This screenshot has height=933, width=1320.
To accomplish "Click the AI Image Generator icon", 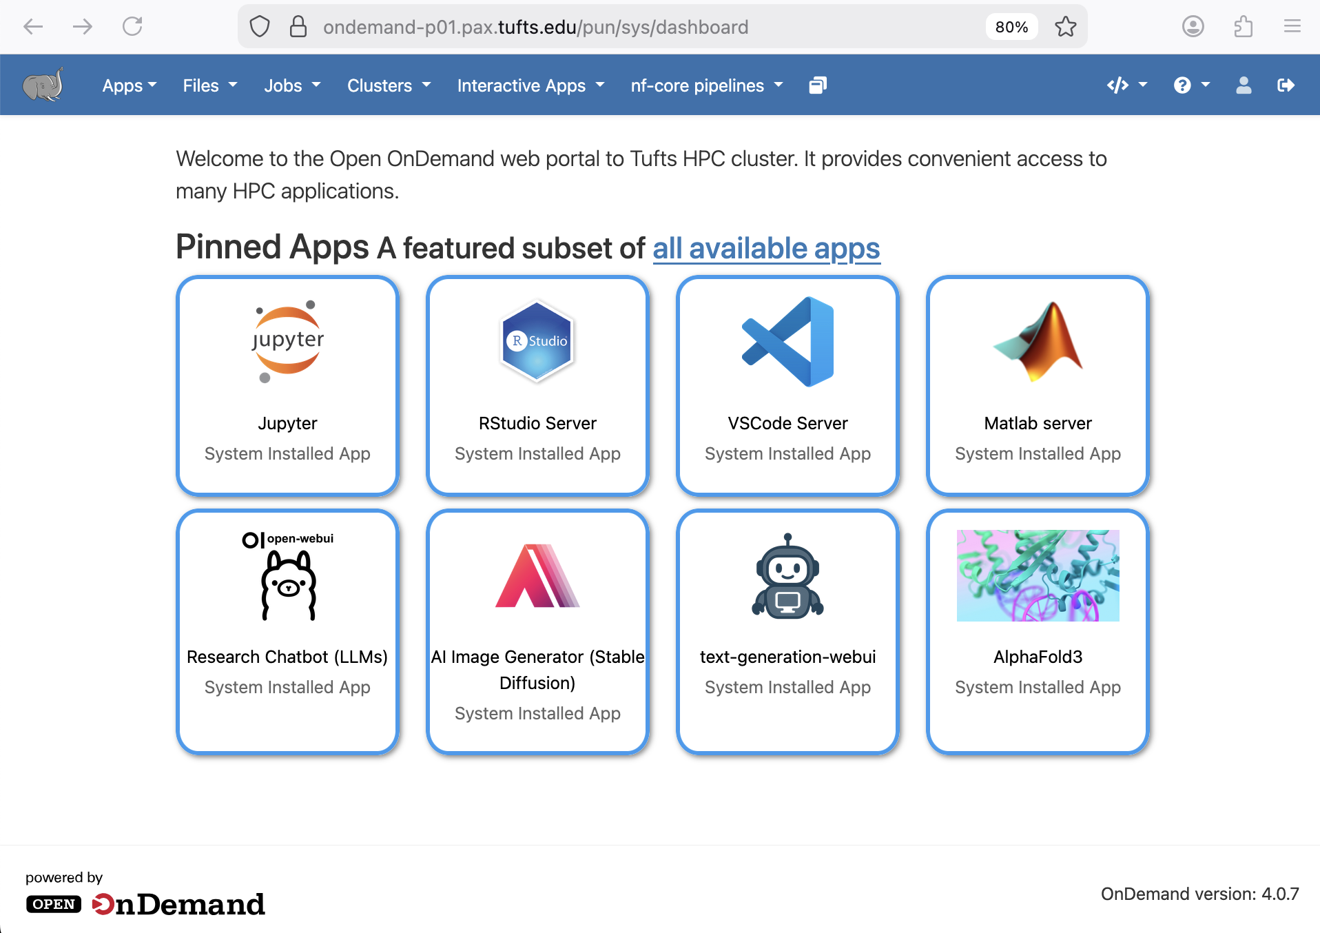I will coord(537,576).
